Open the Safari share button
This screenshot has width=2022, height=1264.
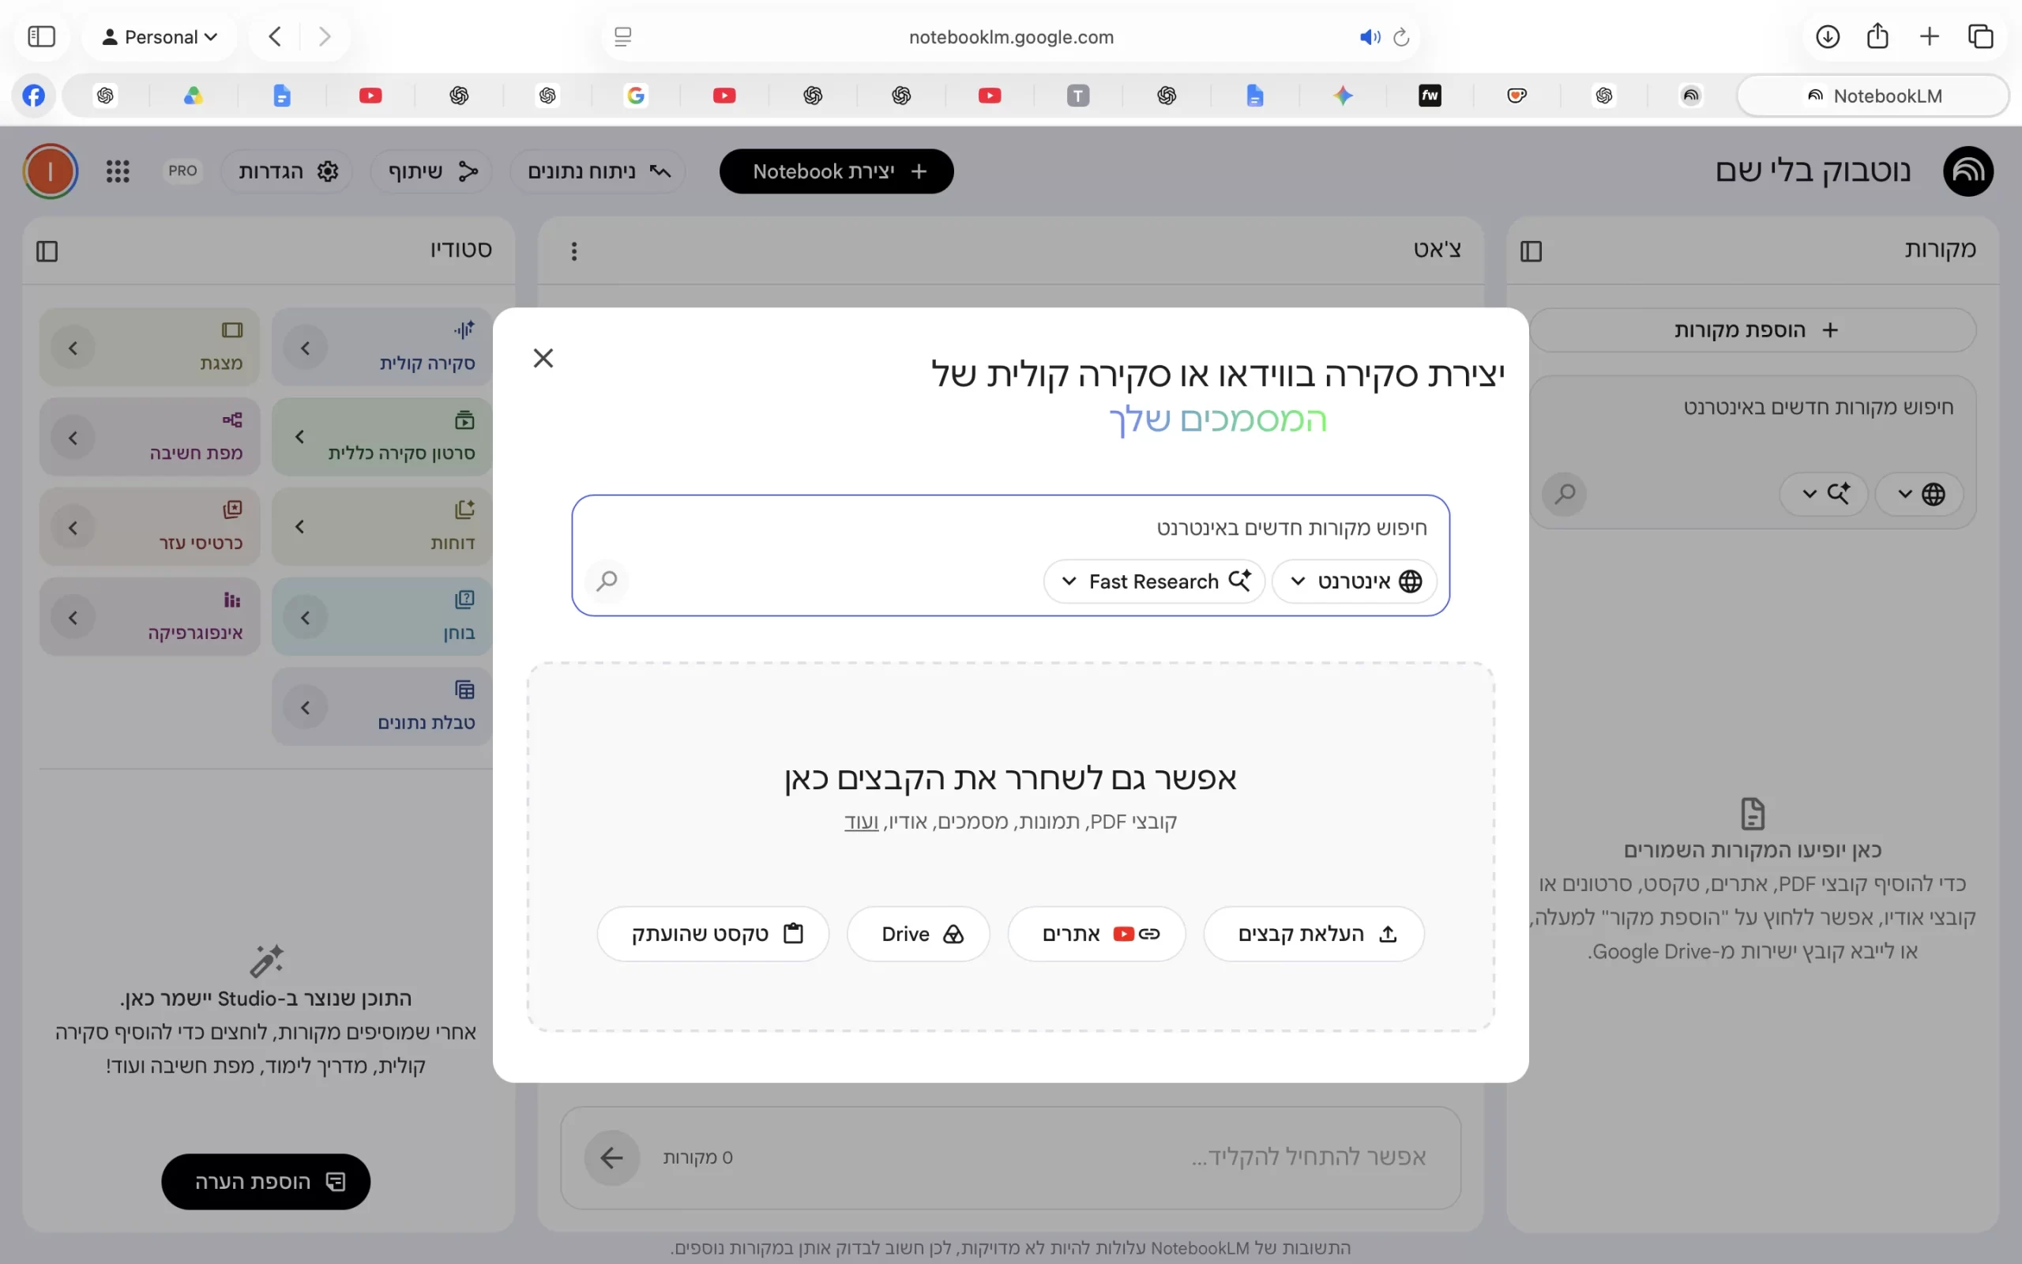coord(1877,37)
